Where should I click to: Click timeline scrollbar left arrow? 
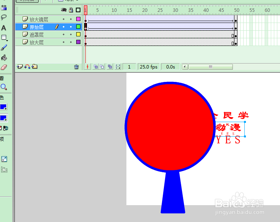[x=185, y=67]
